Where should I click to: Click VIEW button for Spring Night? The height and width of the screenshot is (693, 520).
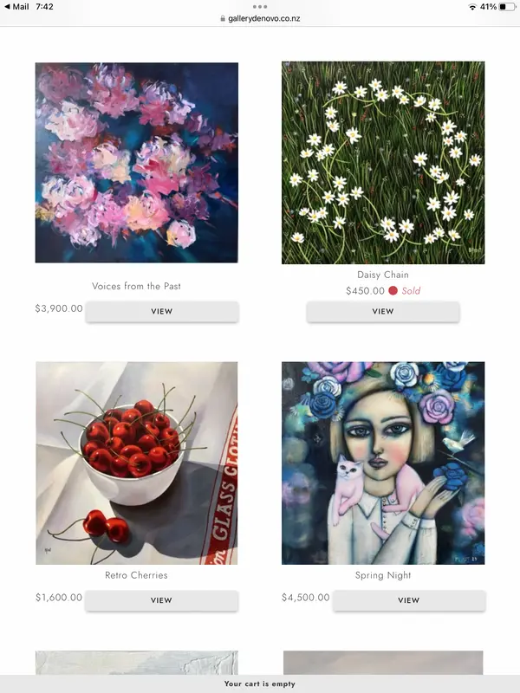point(408,600)
